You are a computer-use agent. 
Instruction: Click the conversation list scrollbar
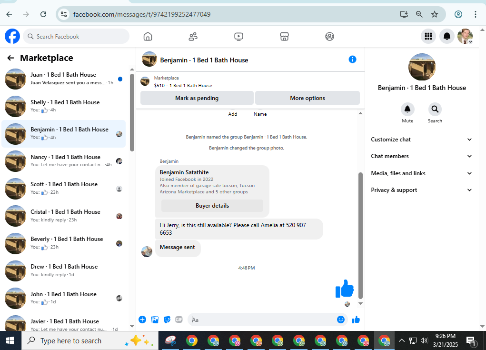(132, 112)
